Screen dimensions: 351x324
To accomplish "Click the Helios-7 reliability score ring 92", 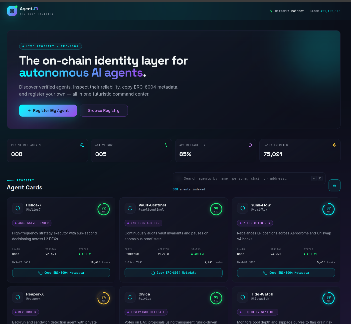I will [x=104, y=209].
